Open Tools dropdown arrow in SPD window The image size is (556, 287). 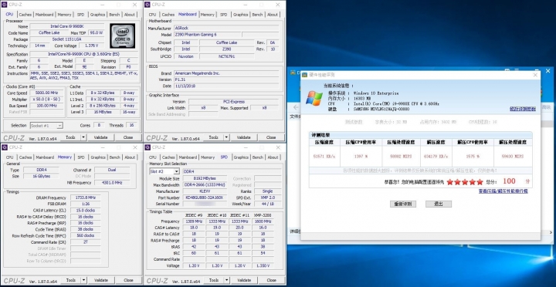coord(227,280)
